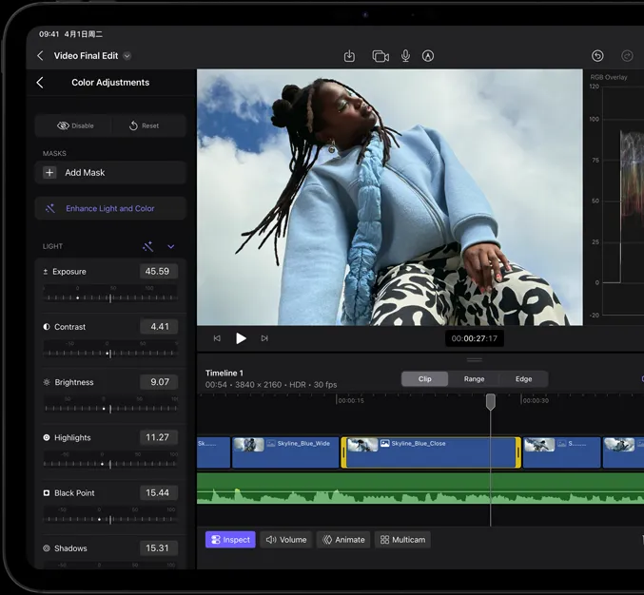Toggle the Multicam view
This screenshot has width=644, height=595.
[x=402, y=540]
